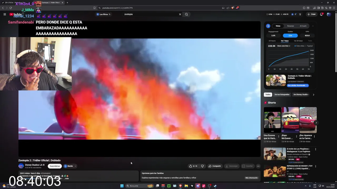
Task: Toggle the Typical chart series
Action: [x=309, y=46]
